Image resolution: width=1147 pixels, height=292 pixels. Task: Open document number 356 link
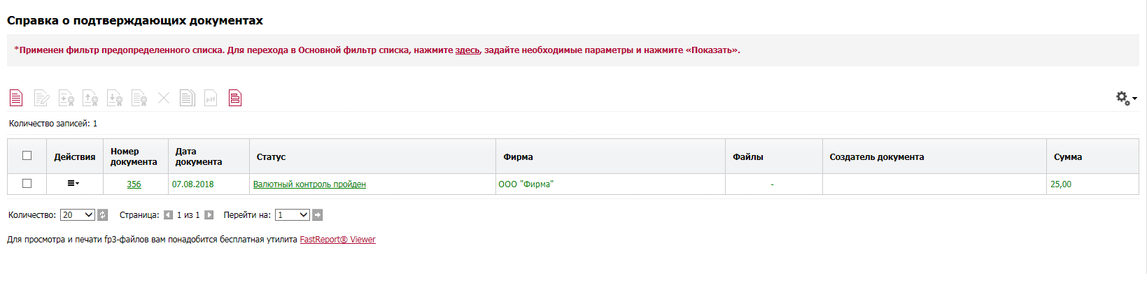[x=134, y=184]
